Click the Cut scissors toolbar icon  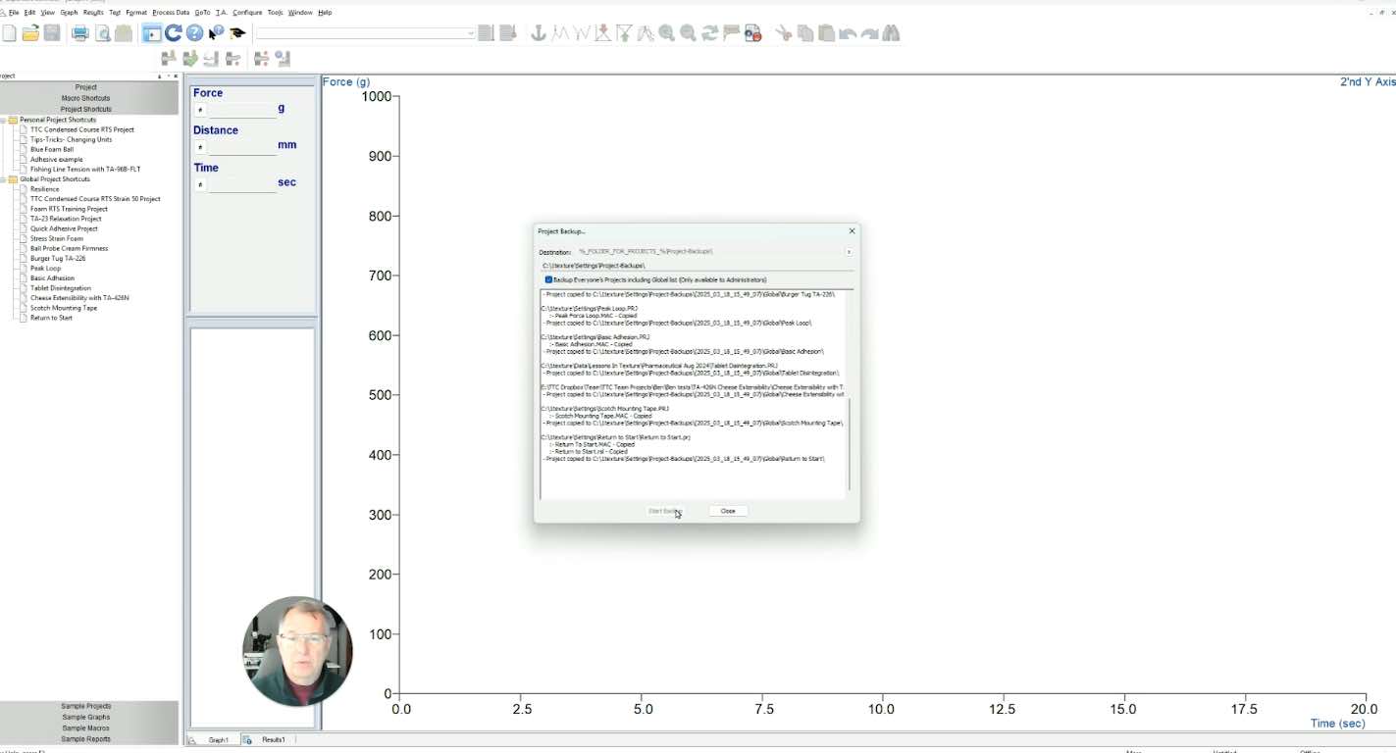click(x=786, y=32)
